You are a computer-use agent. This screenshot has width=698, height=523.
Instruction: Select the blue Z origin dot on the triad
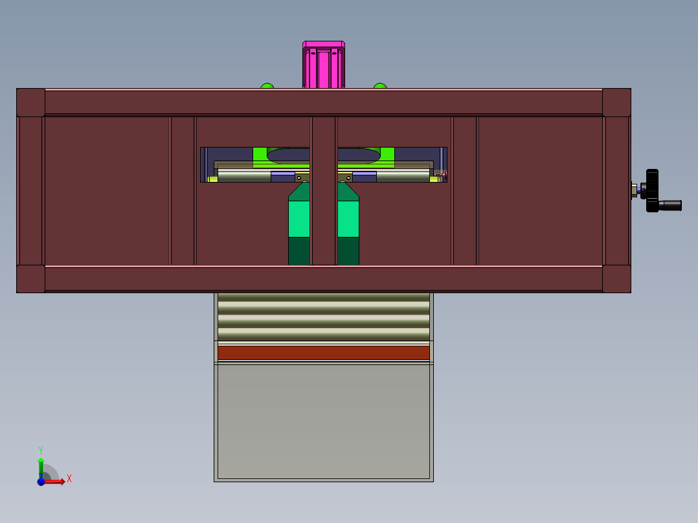point(41,482)
